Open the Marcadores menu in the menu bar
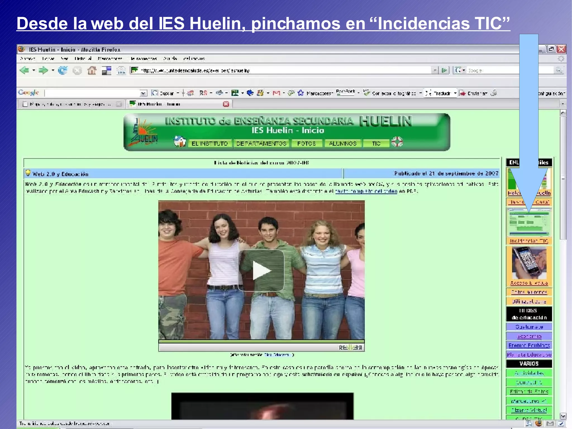 (110, 59)
